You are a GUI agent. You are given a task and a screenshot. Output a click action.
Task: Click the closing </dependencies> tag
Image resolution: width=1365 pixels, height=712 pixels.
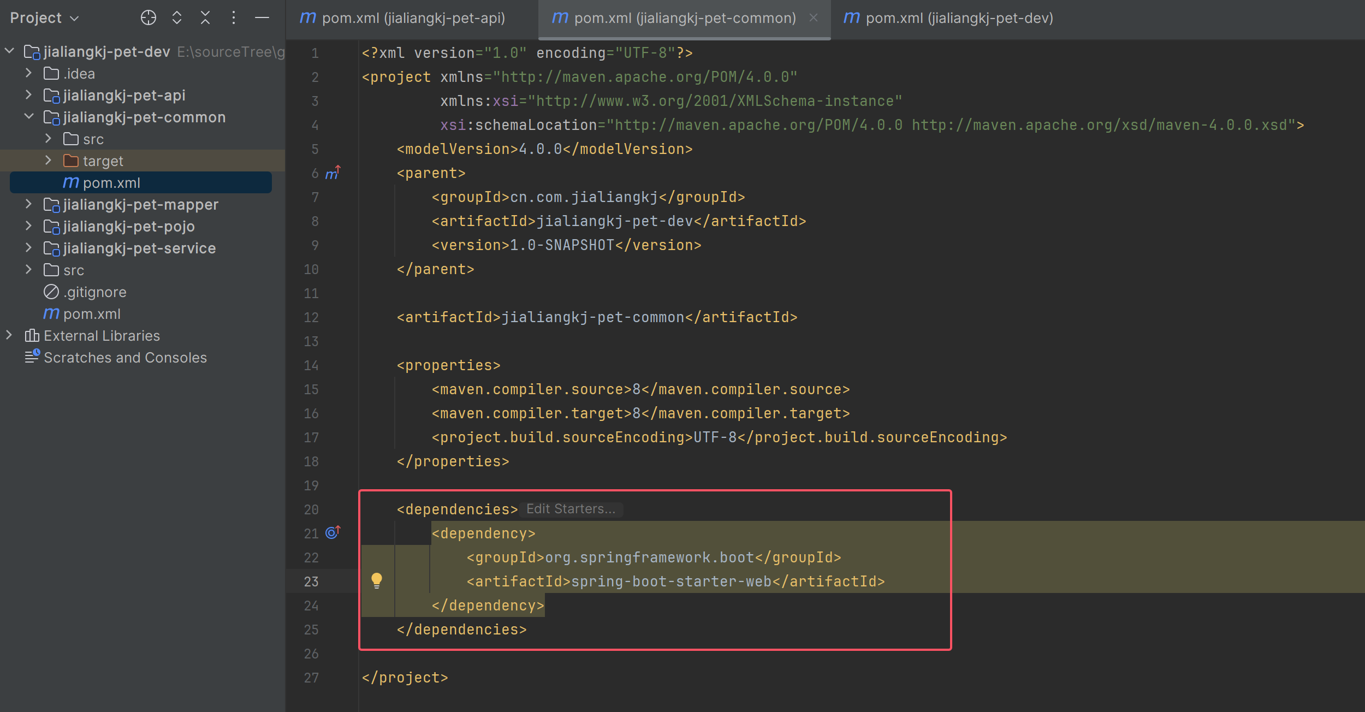pyautogui.click(x=461, y=630)
